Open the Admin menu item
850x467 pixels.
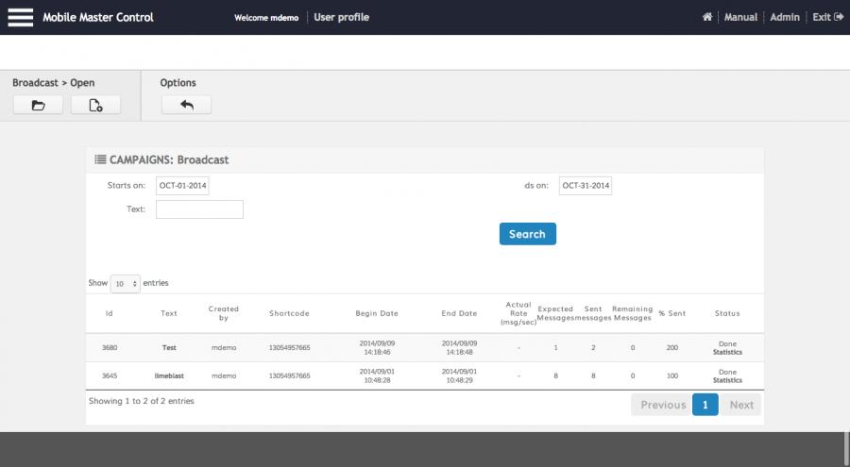click(785, 17)
